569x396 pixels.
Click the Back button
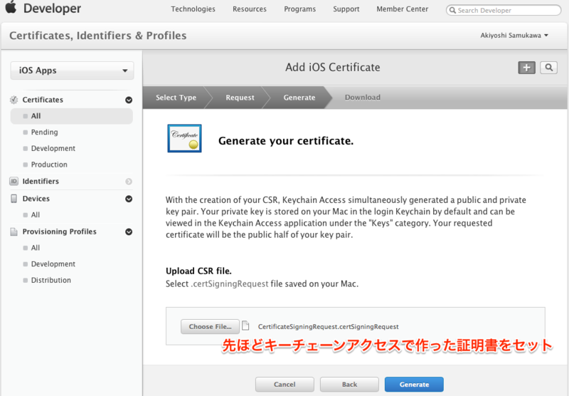(x=349, y=385)
